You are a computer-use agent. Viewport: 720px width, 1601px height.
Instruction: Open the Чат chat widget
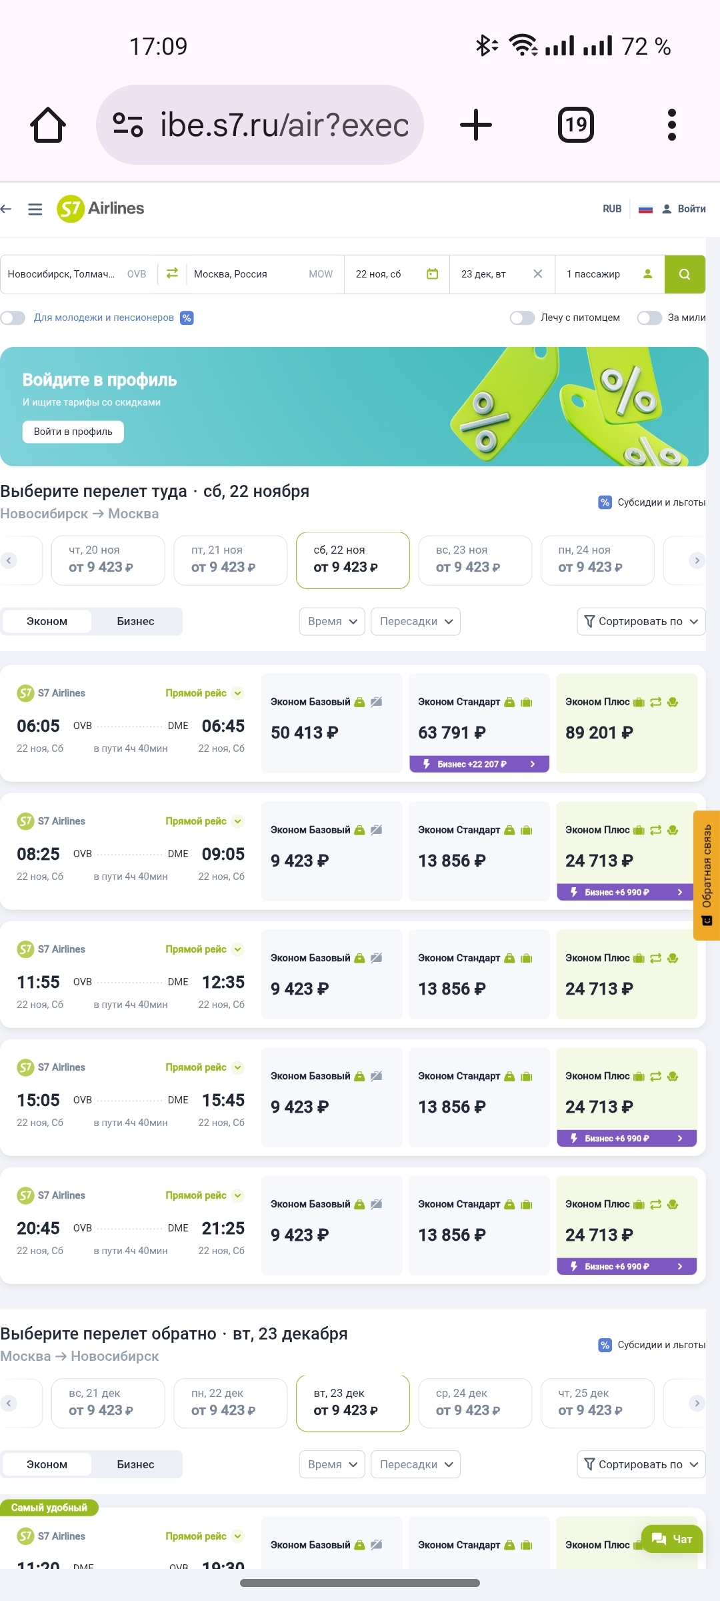tap(672, 1539)
